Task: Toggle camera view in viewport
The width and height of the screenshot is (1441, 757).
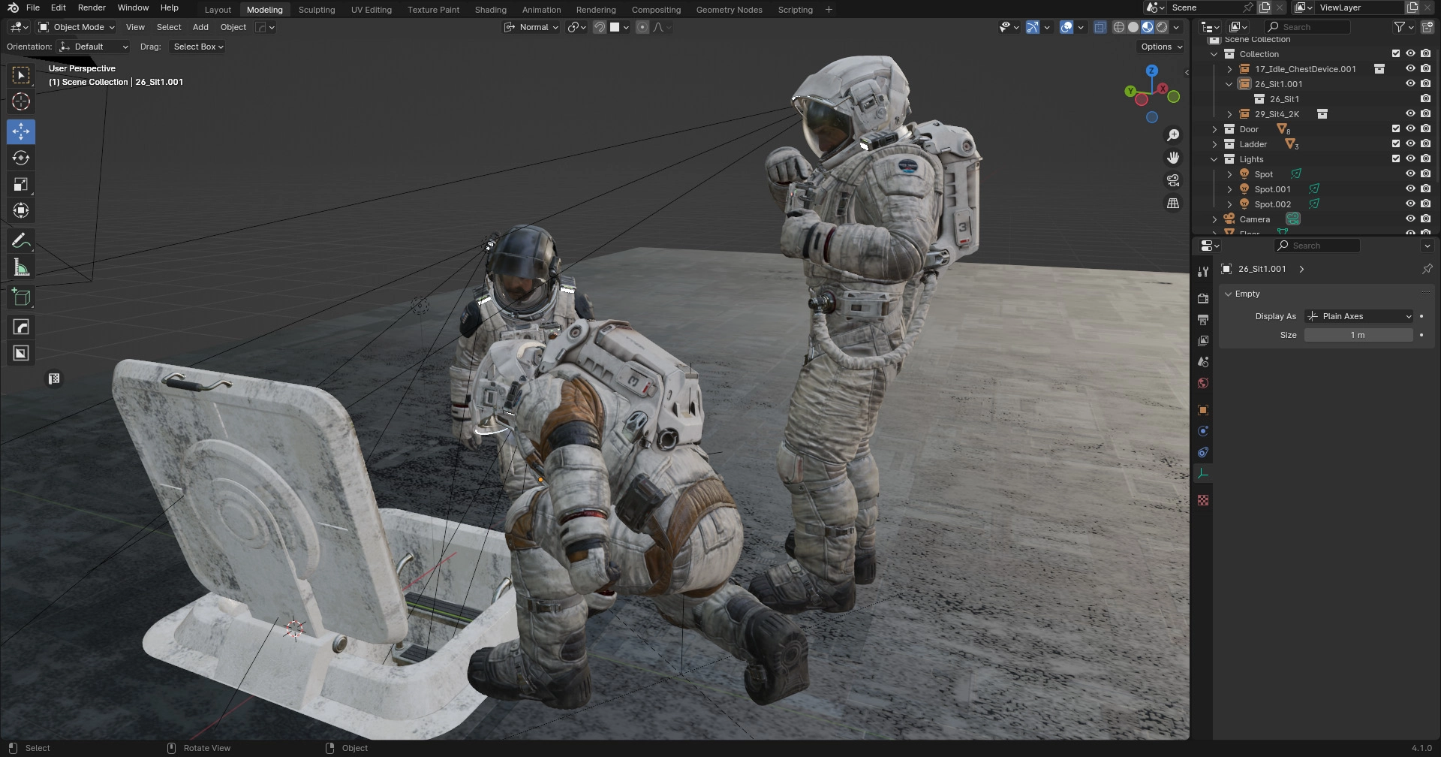Action: (x=1173, y=181)
